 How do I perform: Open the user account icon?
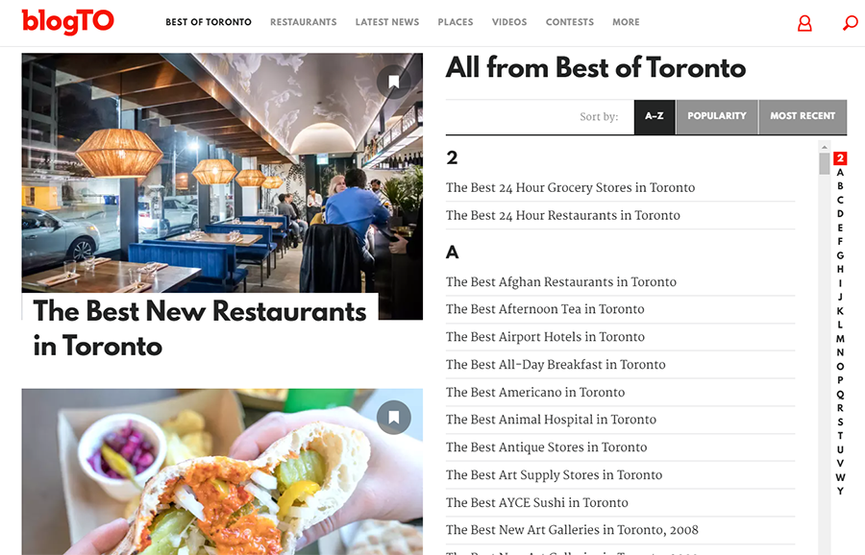tap(804, 23)
